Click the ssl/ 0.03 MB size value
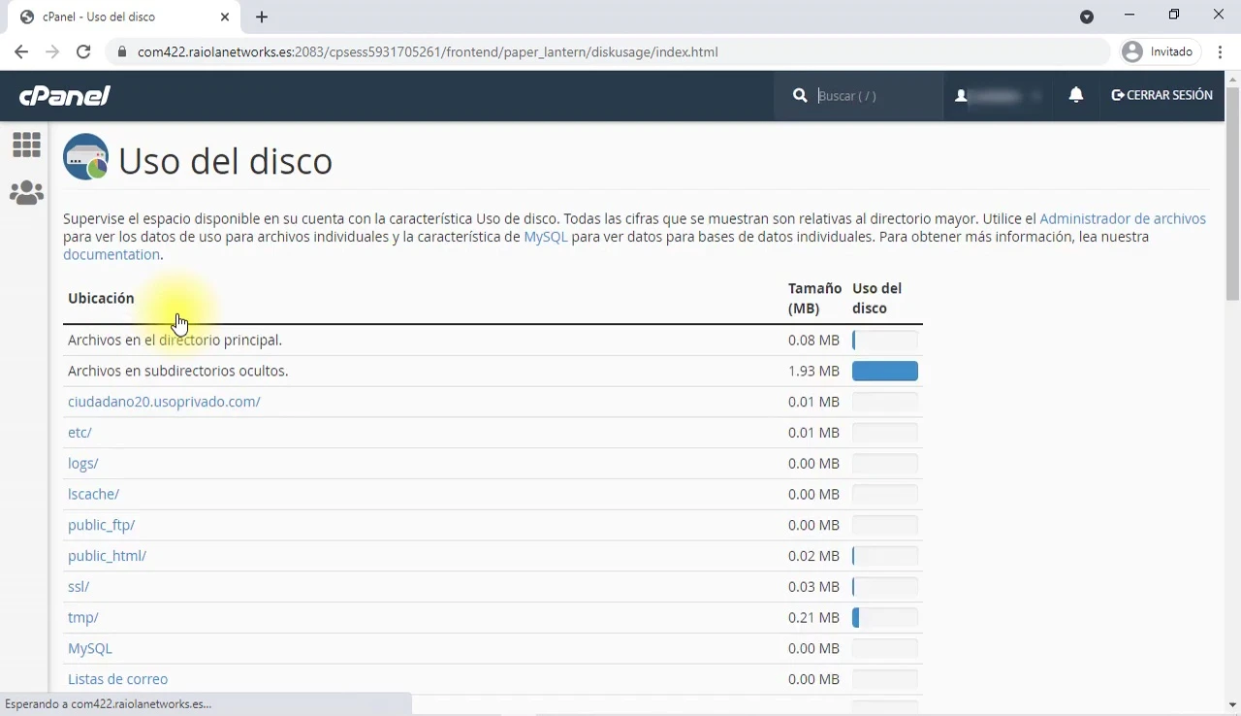1241x716 pixels. (x=813, y=587)
